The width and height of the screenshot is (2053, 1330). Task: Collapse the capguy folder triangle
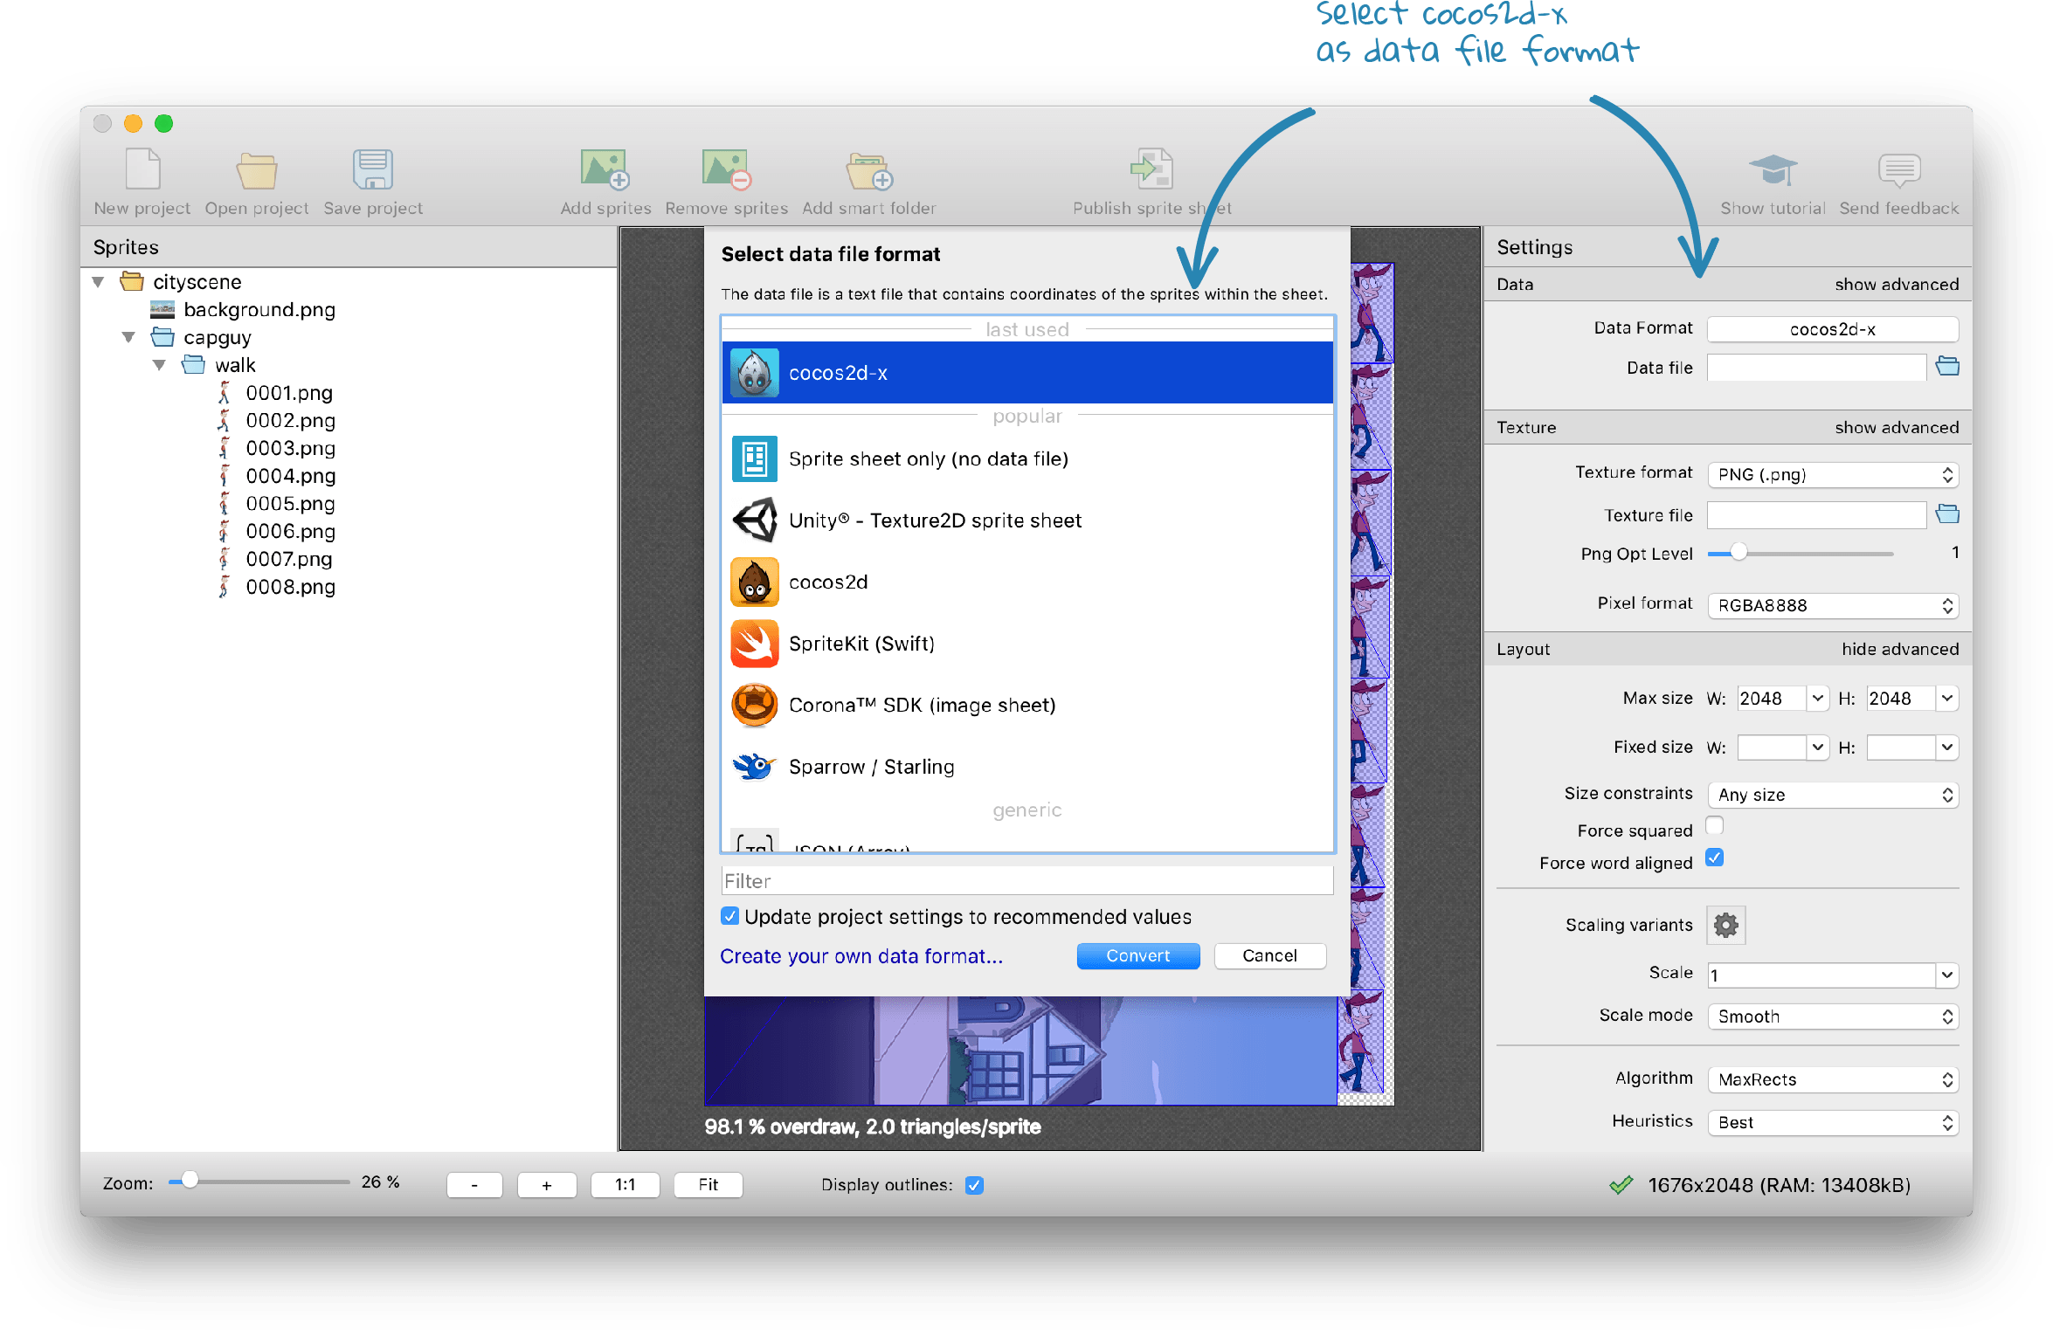click(x=128, y=337)
